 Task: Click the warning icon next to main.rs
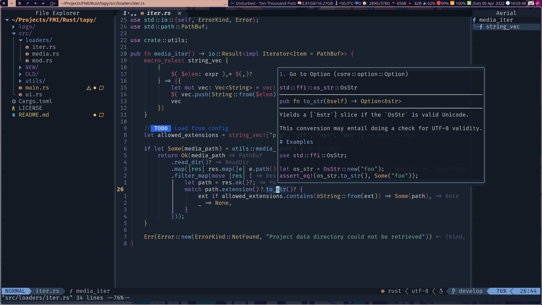point(89,88)
